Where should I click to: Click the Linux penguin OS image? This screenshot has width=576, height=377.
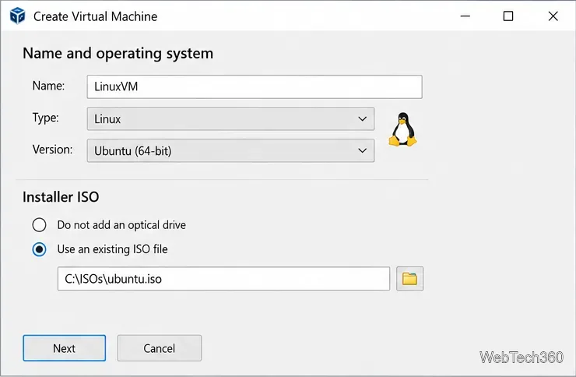(402, 129)
